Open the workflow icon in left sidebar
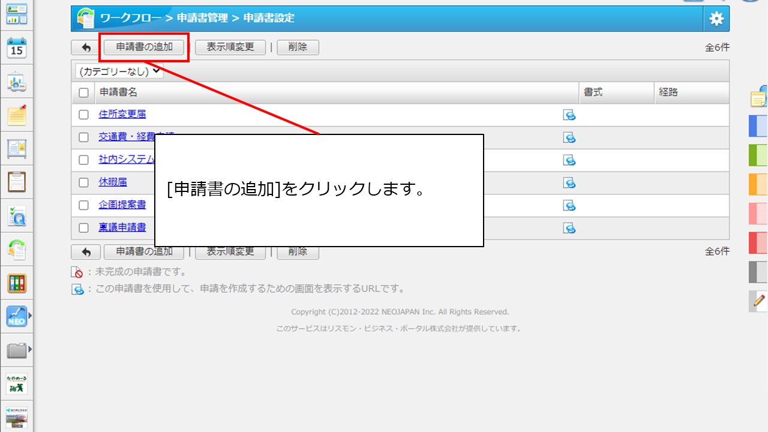 (x=17, y=249)
